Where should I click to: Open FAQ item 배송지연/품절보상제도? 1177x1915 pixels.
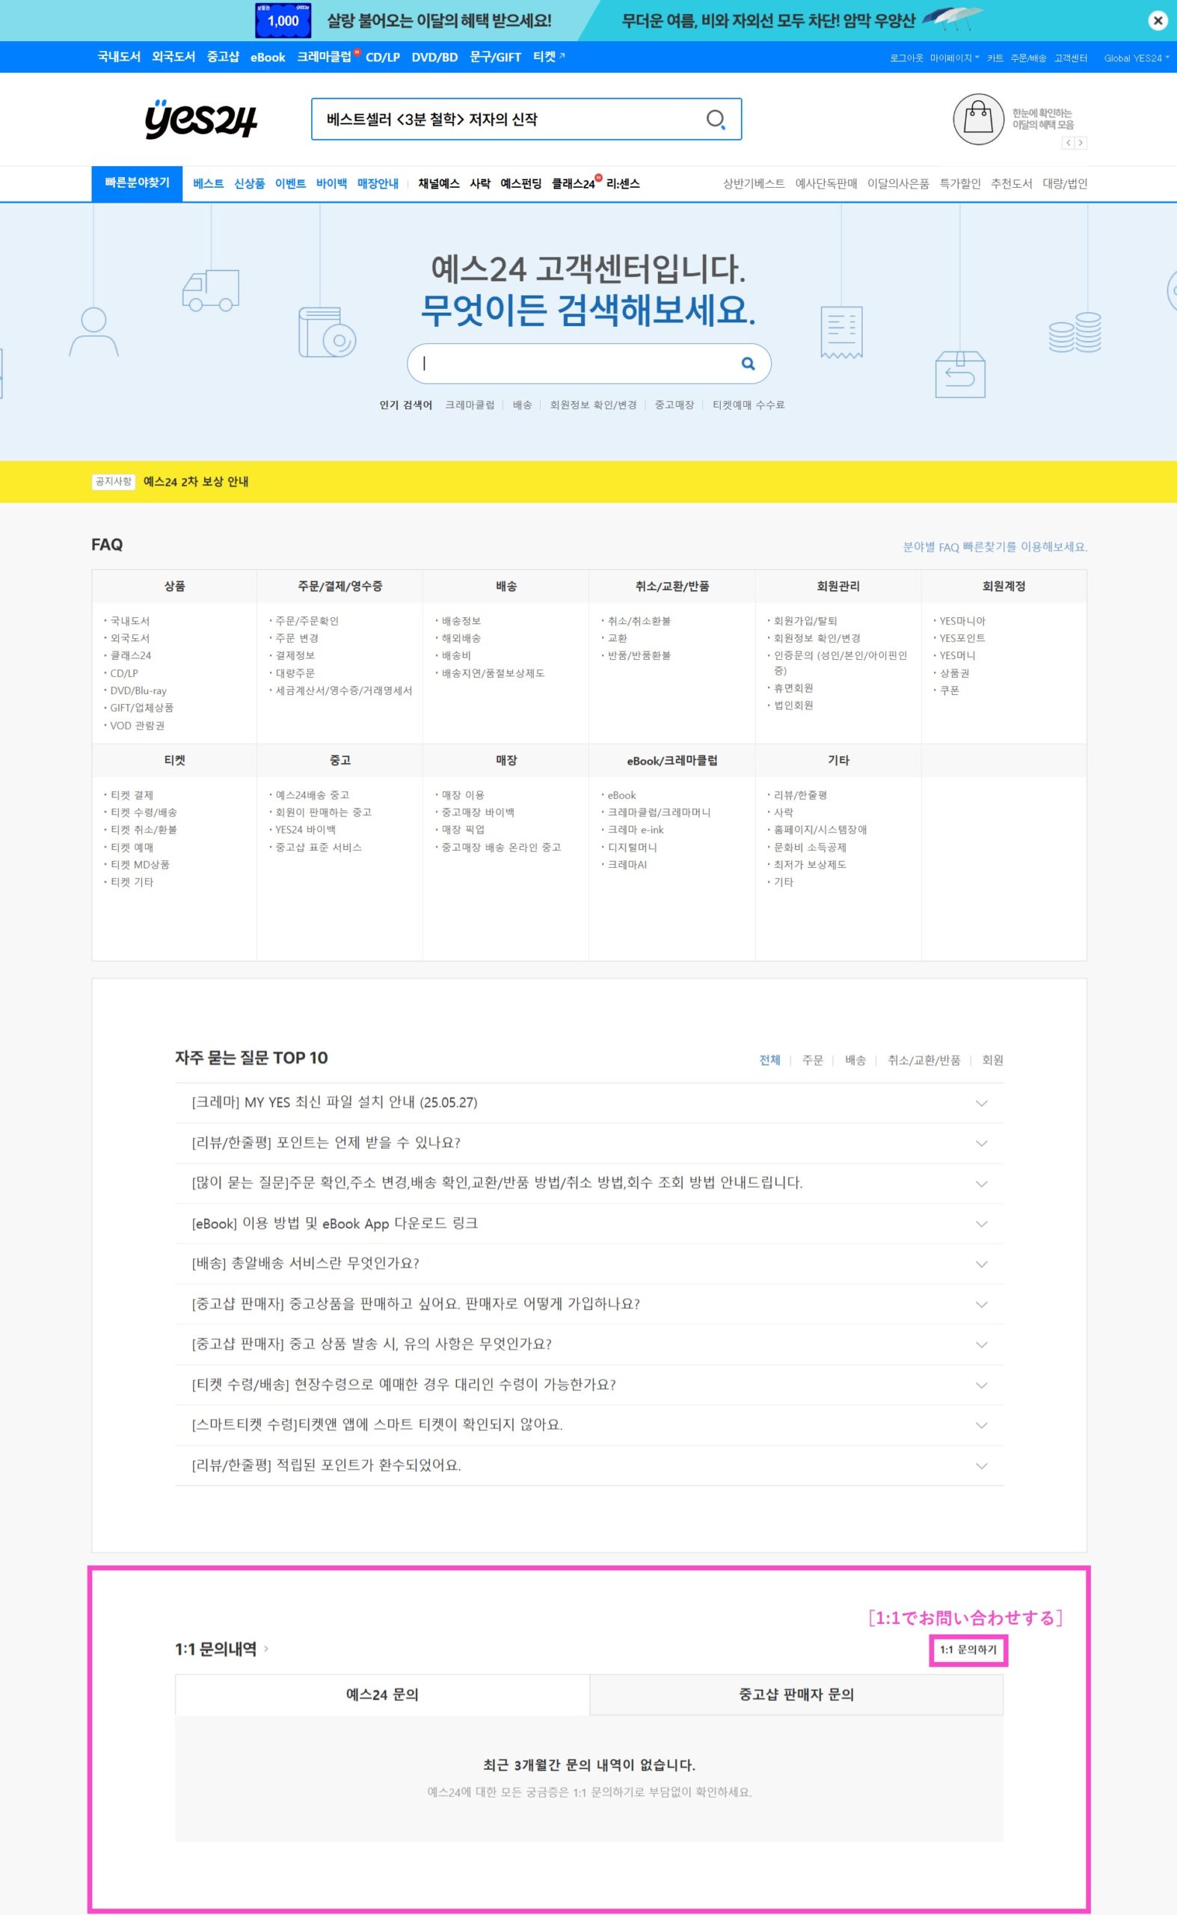click(x=494, y=674)
